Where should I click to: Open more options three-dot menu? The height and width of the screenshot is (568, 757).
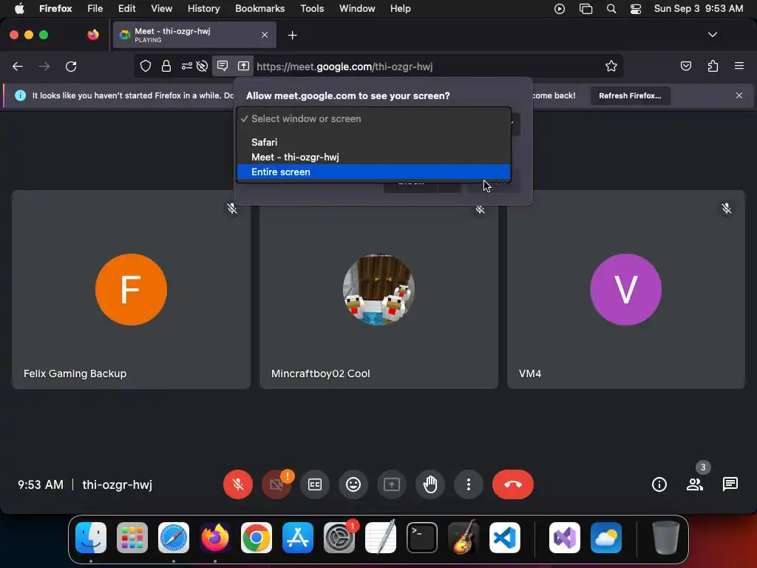[468, 484]
